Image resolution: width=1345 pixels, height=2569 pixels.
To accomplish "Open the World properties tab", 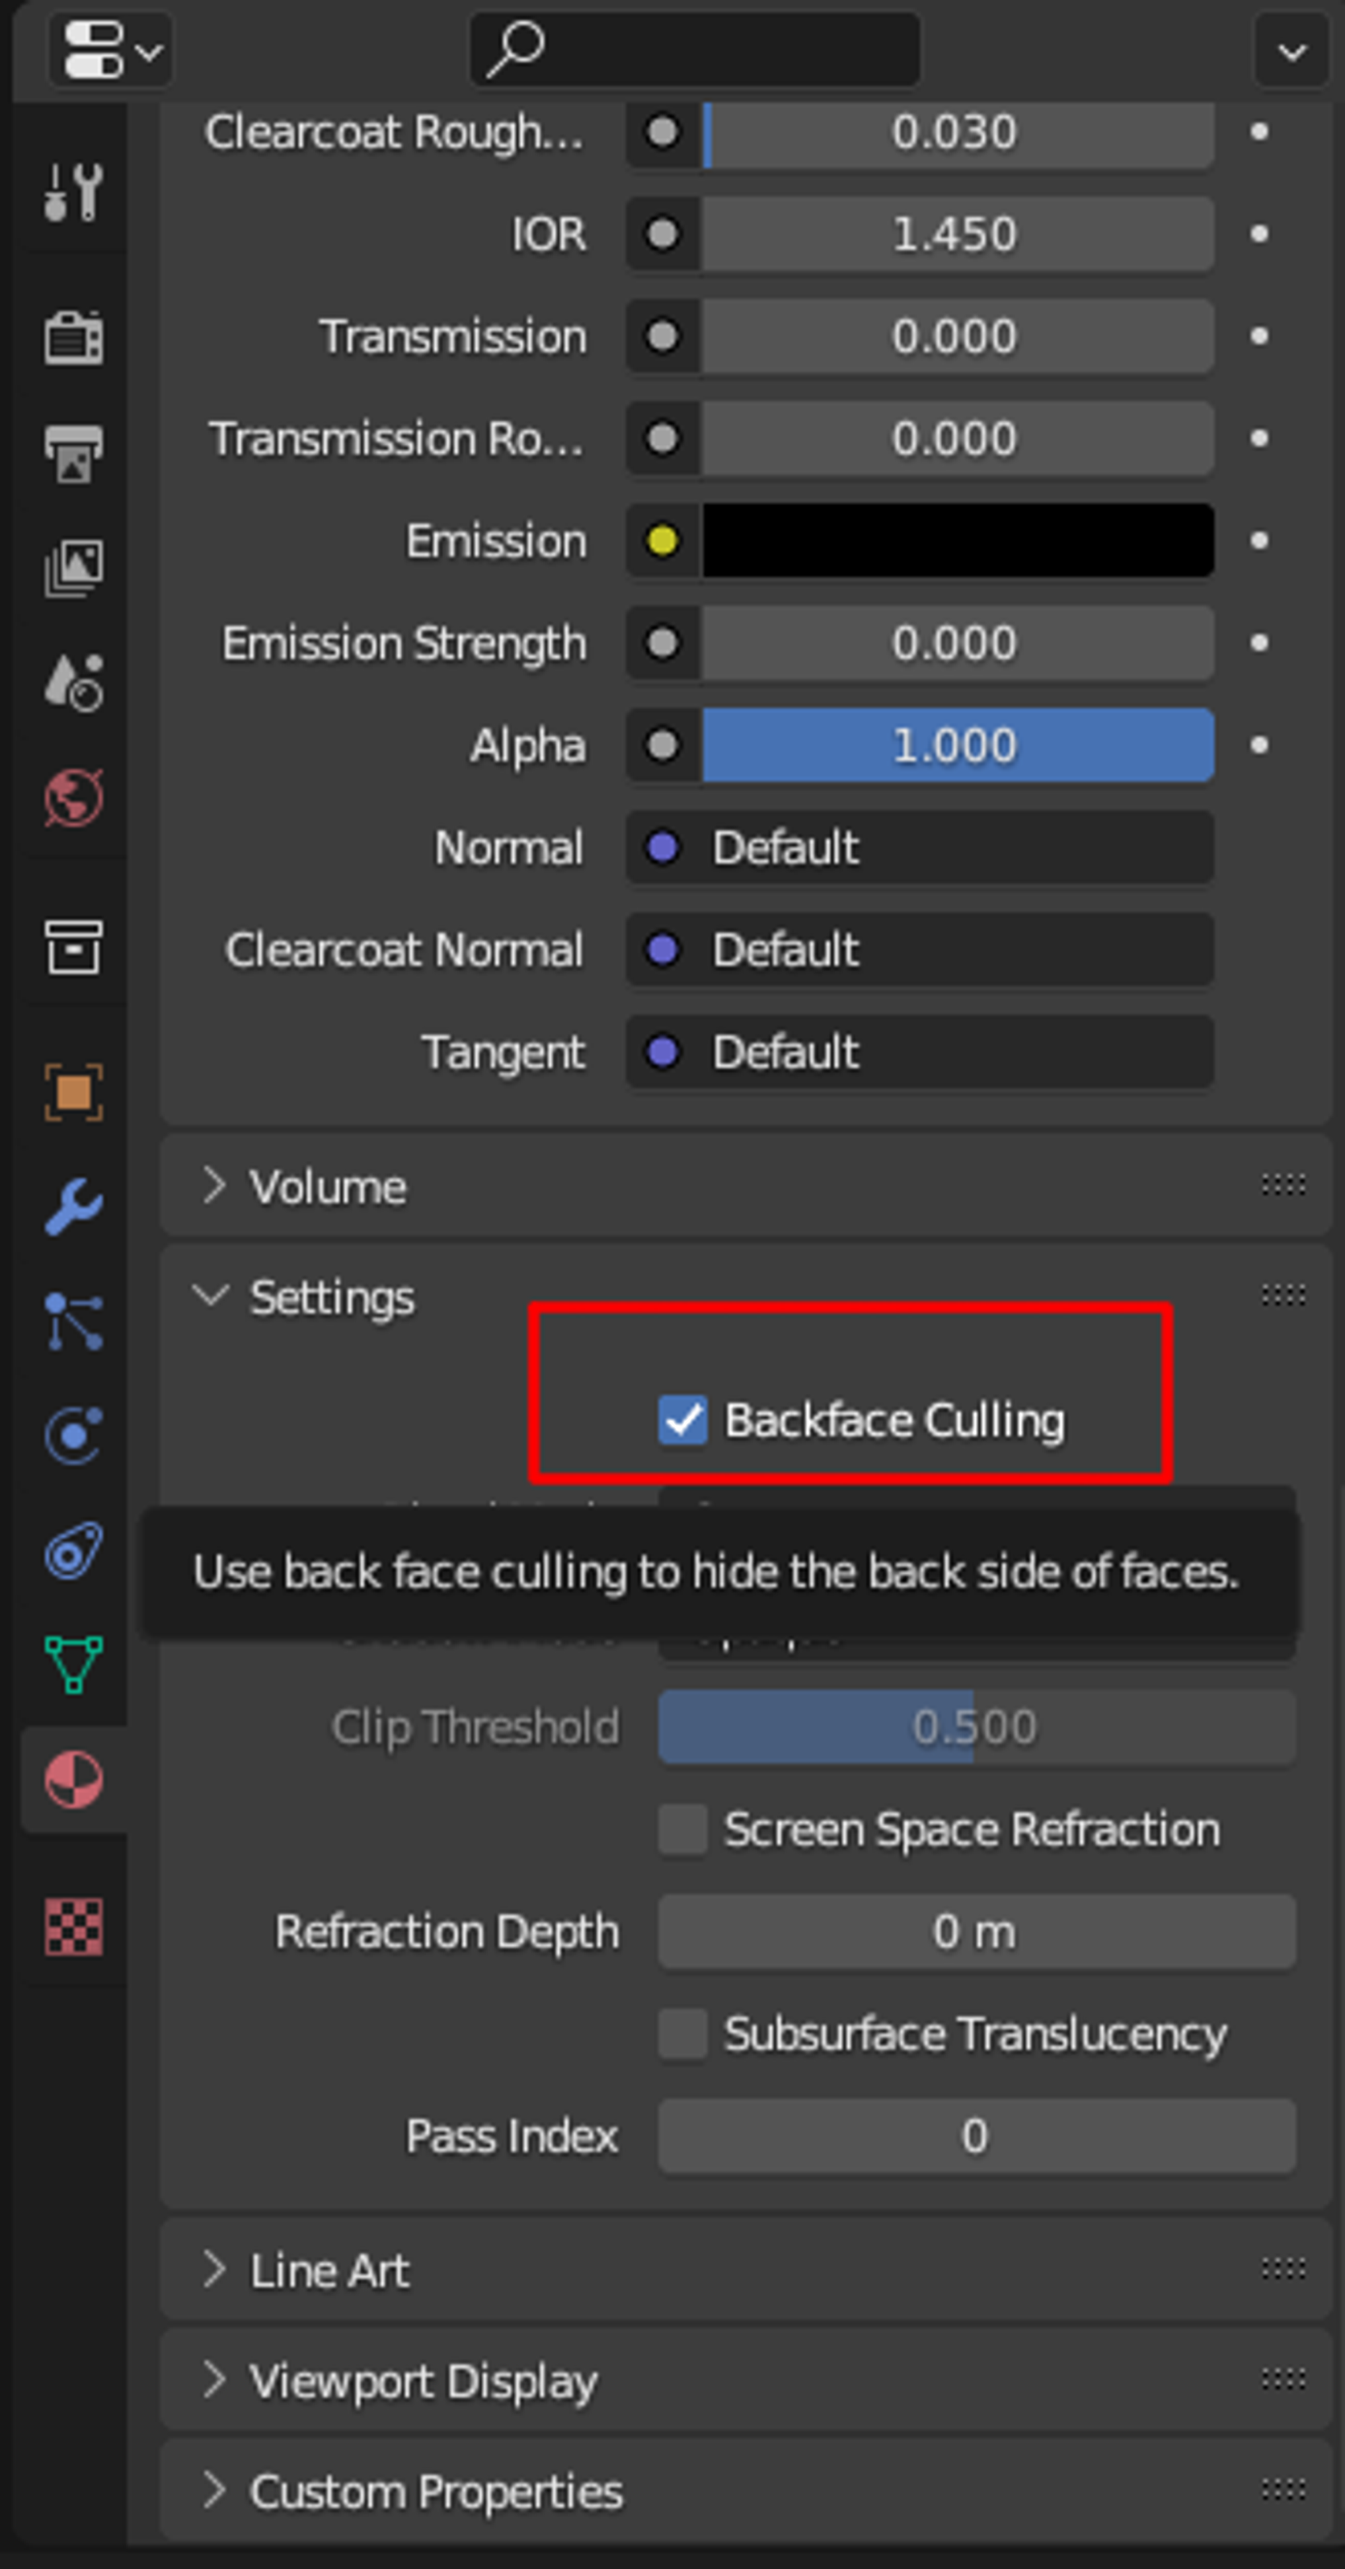I will (x=73, y=798).
